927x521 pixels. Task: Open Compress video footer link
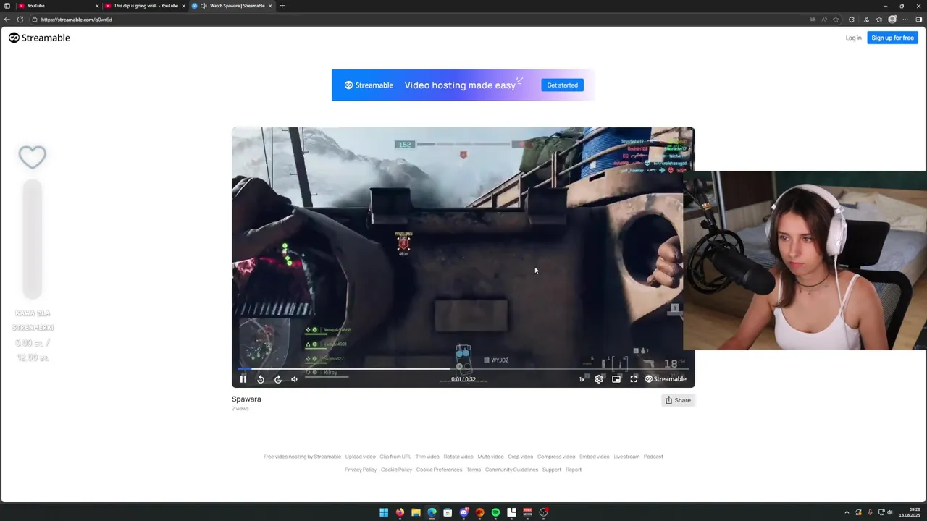[x=556, y=457]
